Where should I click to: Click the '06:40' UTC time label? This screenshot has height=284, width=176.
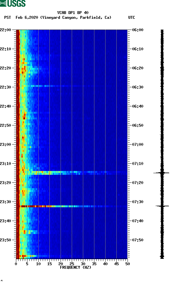(138, 106)
